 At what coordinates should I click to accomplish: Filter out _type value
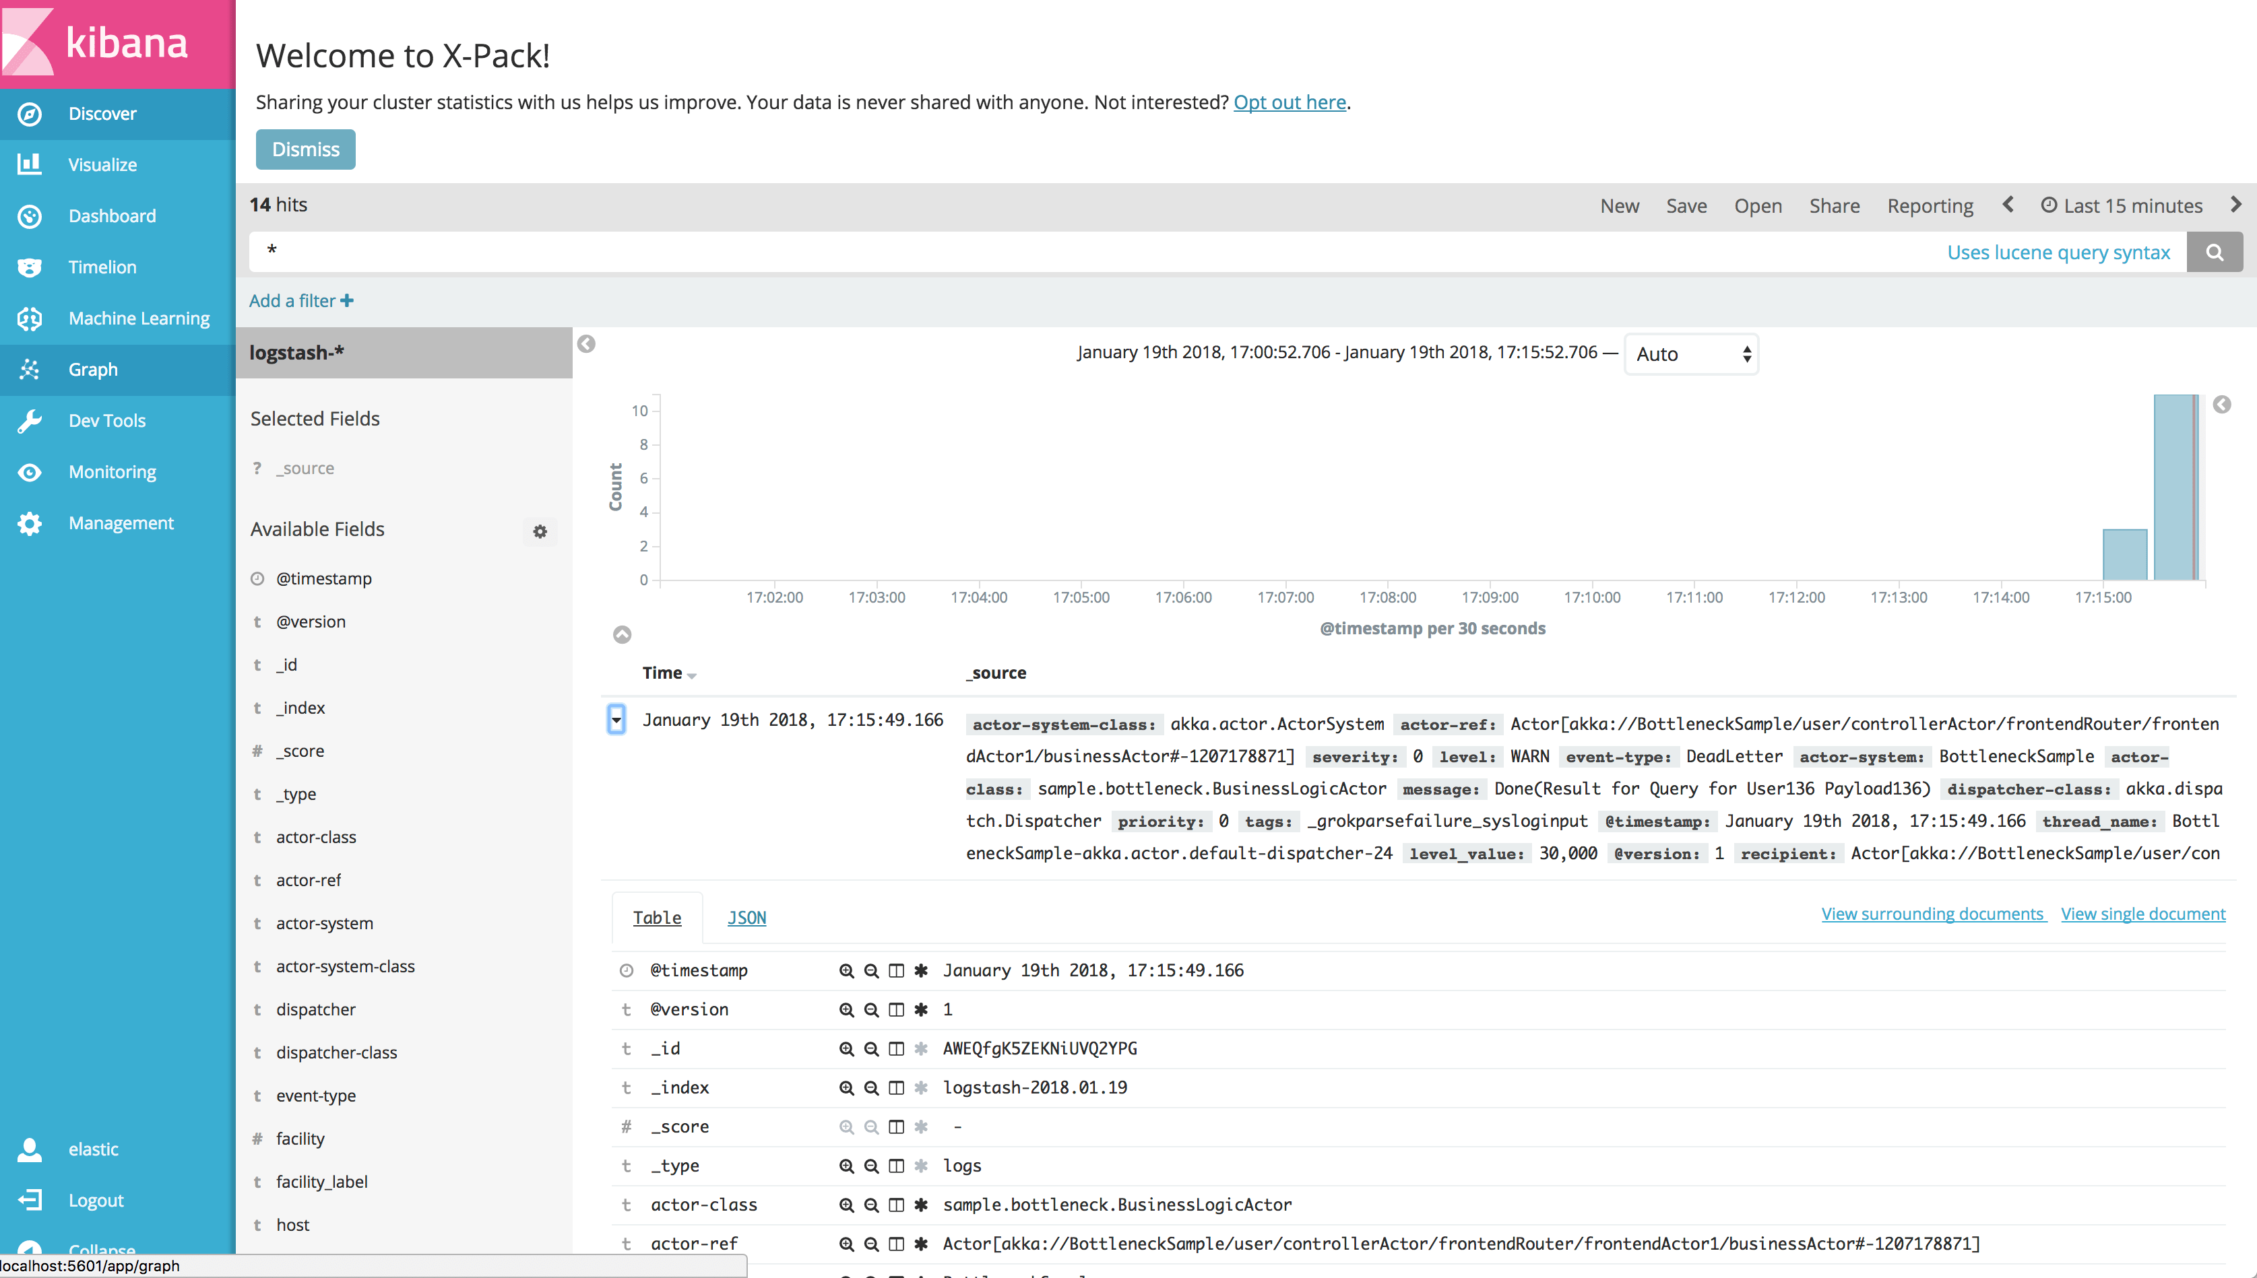(x=871, y=1166)
